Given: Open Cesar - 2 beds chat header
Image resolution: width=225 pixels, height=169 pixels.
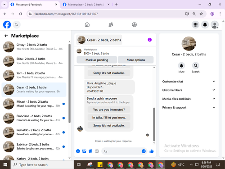Looking at the screenshot, I should click(x=99, y=40).
